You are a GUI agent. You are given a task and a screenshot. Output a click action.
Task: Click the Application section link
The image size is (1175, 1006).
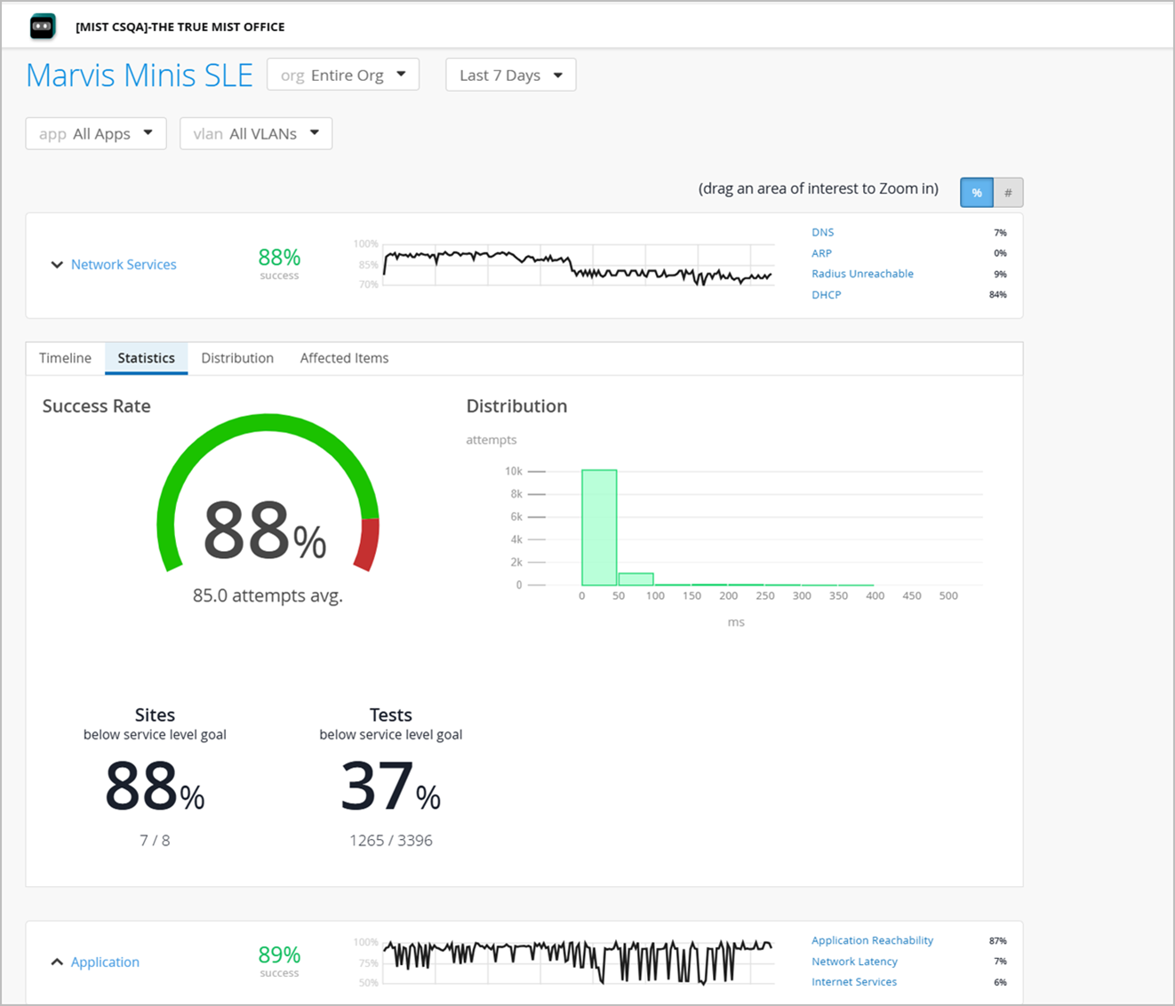pos(105,962)
